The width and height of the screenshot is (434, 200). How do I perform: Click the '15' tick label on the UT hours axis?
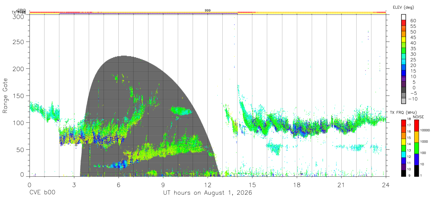tap(252, 185)
